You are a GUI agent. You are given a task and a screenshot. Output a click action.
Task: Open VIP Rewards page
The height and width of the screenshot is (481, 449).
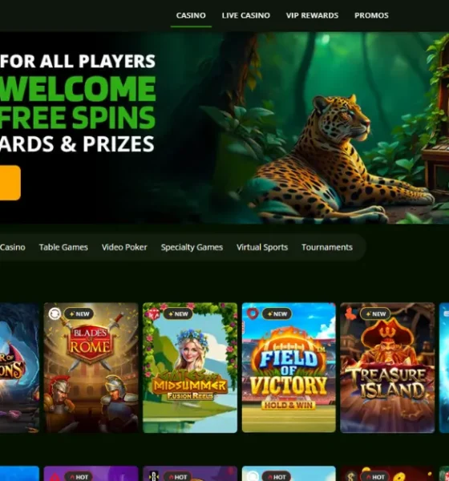(x=312, y=15)
